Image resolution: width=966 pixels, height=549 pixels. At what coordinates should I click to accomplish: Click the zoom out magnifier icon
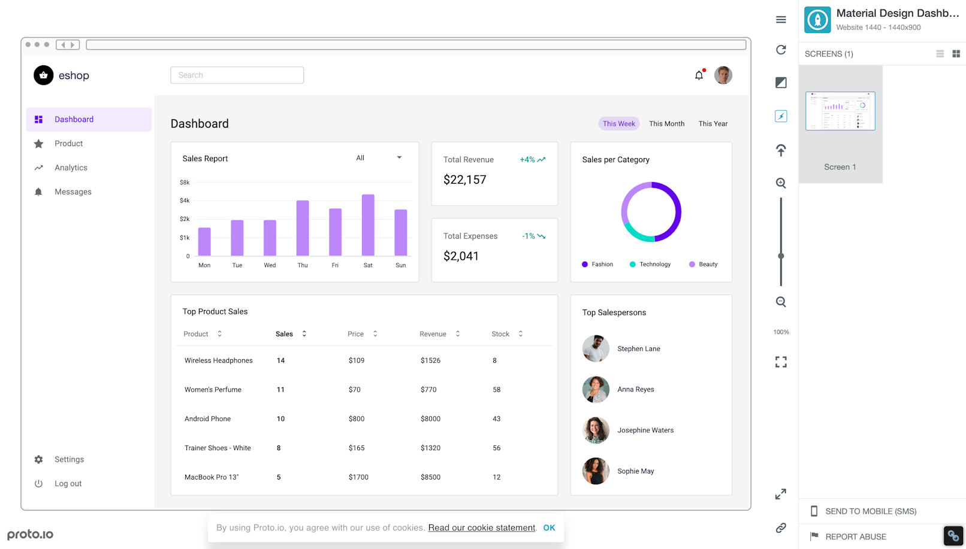(x=781, y=302)
